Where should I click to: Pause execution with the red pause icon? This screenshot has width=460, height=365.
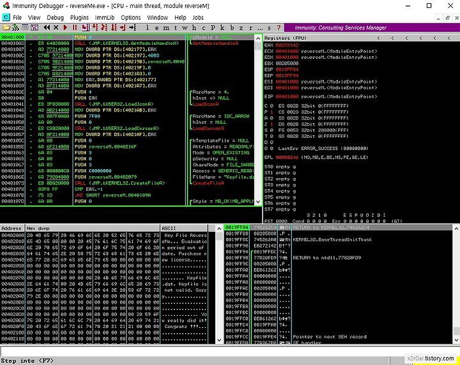click(x=75, y=27)
